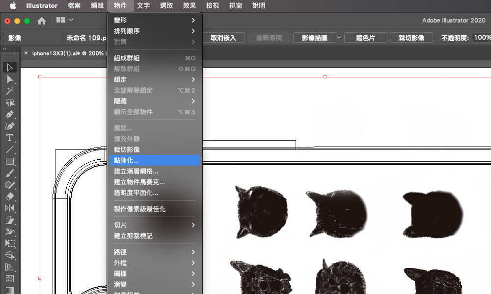
Task: Select the Paintbrush tool
Action: (x=10, y=173)
